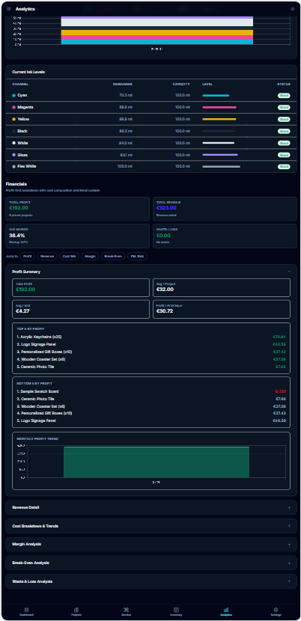
Task: Click White remaining value 84.0 ml
Action: 126,143
